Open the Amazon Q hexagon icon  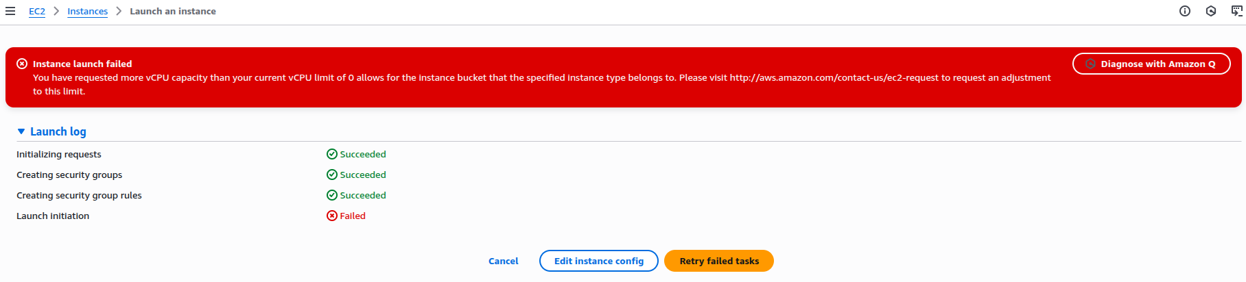click(1211, 11)
